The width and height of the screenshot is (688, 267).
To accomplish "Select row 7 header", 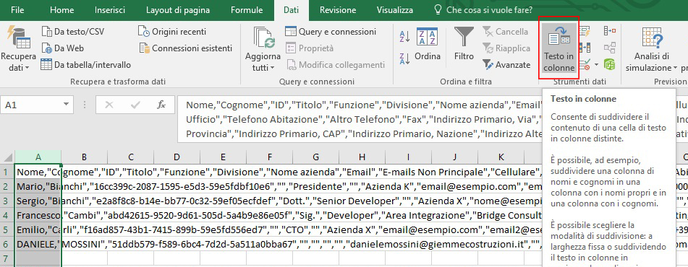I will 7,258.
